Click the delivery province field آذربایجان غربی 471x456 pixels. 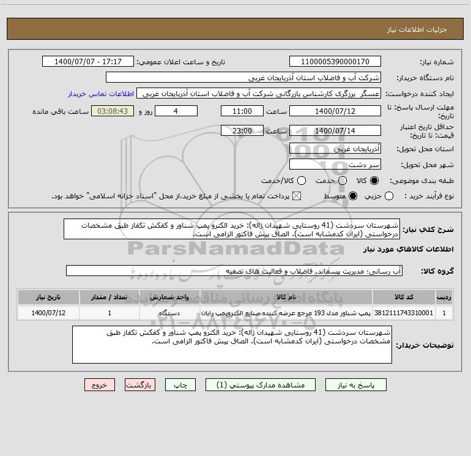click(335, 148)
